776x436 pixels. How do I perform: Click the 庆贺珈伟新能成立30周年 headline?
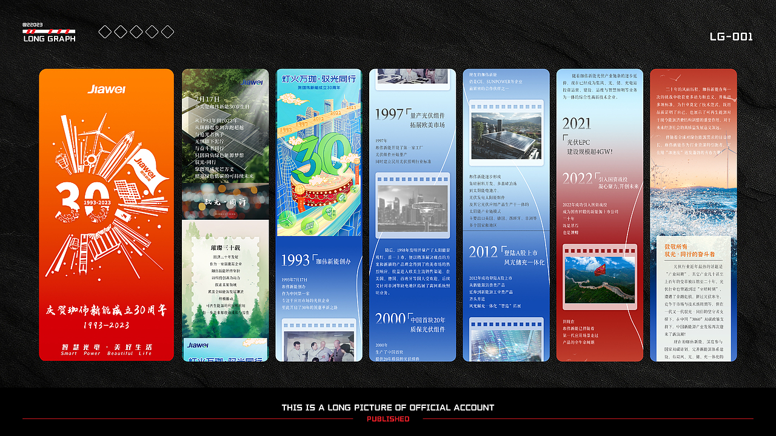pyautogui.click(x=106, y=310)
